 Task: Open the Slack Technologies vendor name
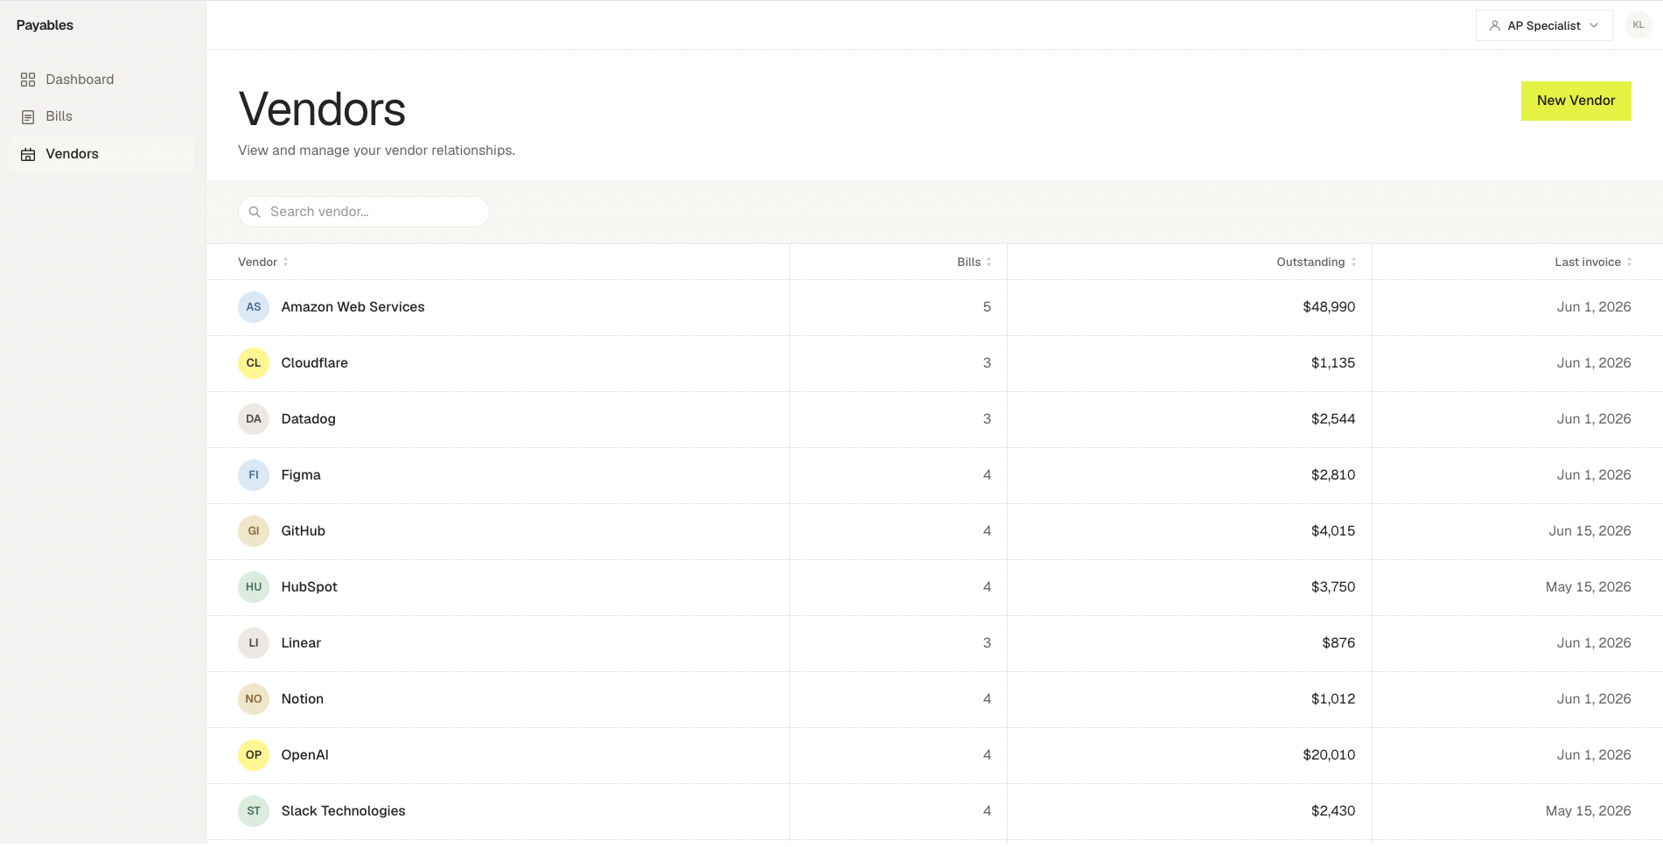pos(343,811)
